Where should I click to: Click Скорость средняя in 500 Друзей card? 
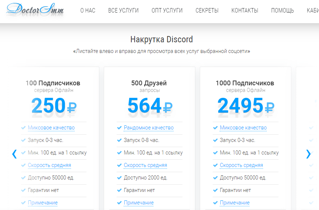click(145, 165)
